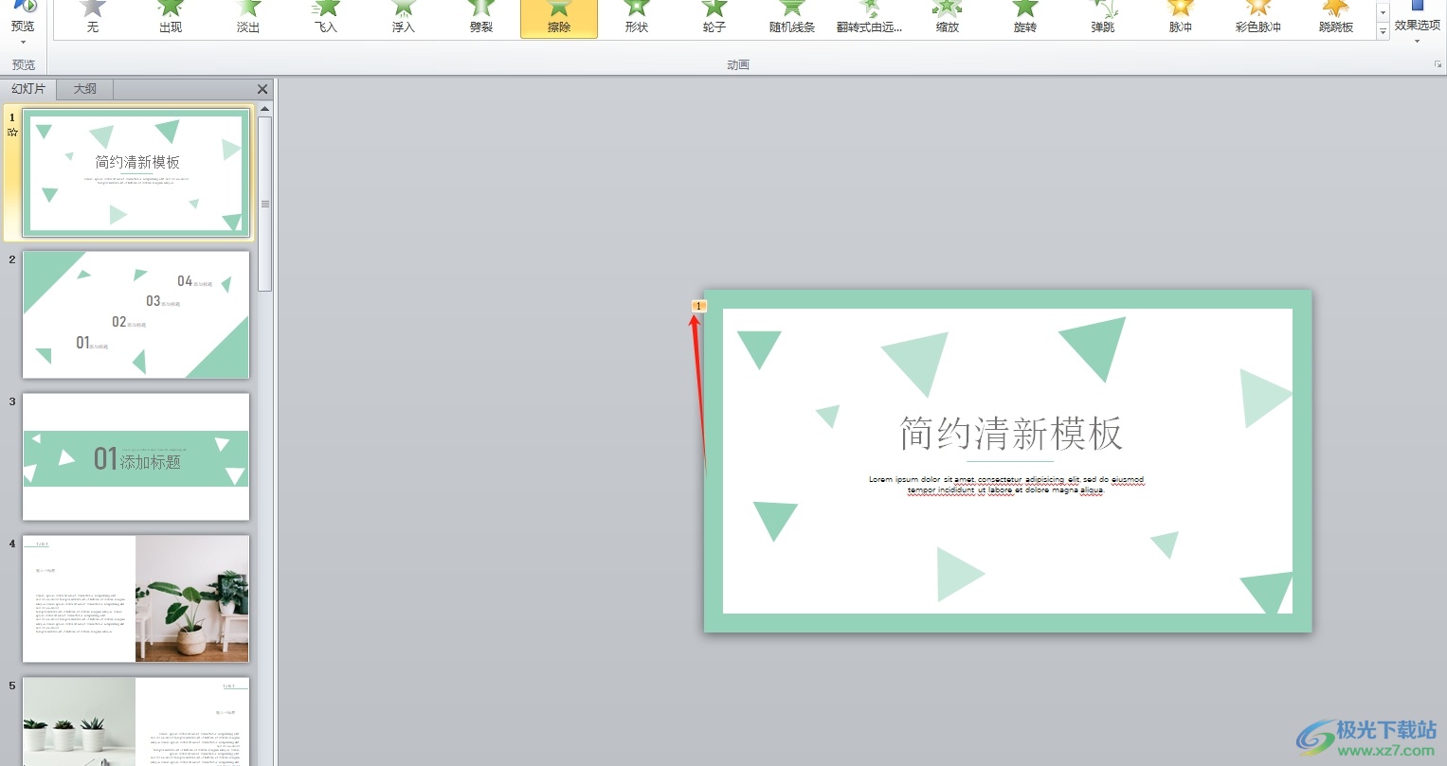The width and height of the screenshot is (1447, 766).
Task: Apply the 跷跷板 (Teeter) animation
Action: click(1336, 18)
